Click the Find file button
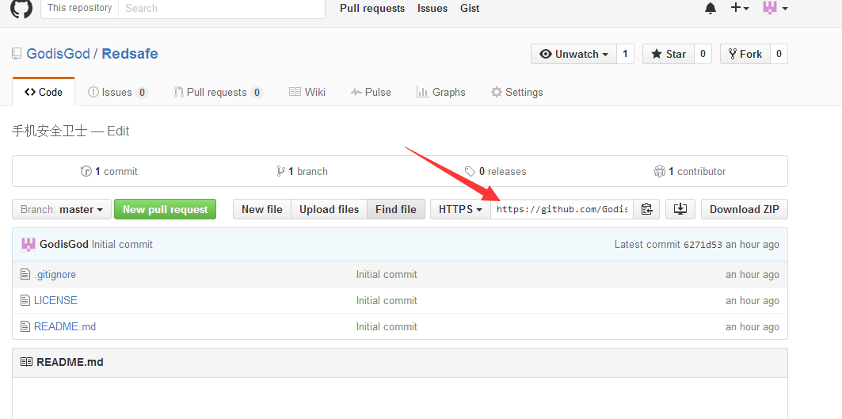The image size is (842, 419). point(396,209)
